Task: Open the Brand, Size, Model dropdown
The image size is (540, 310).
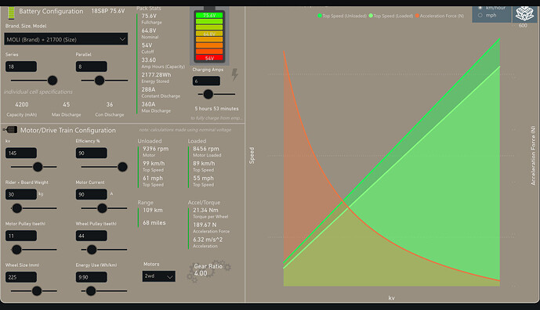Action: coord(66,39)
